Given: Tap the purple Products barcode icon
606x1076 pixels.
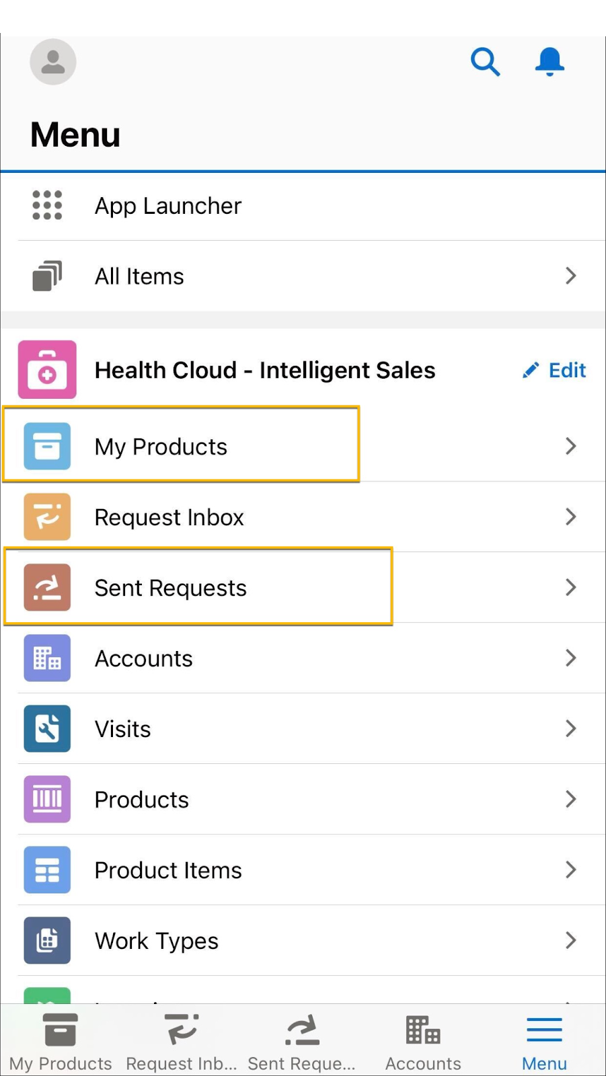Looking at the screenshot, I should point(47,799).
